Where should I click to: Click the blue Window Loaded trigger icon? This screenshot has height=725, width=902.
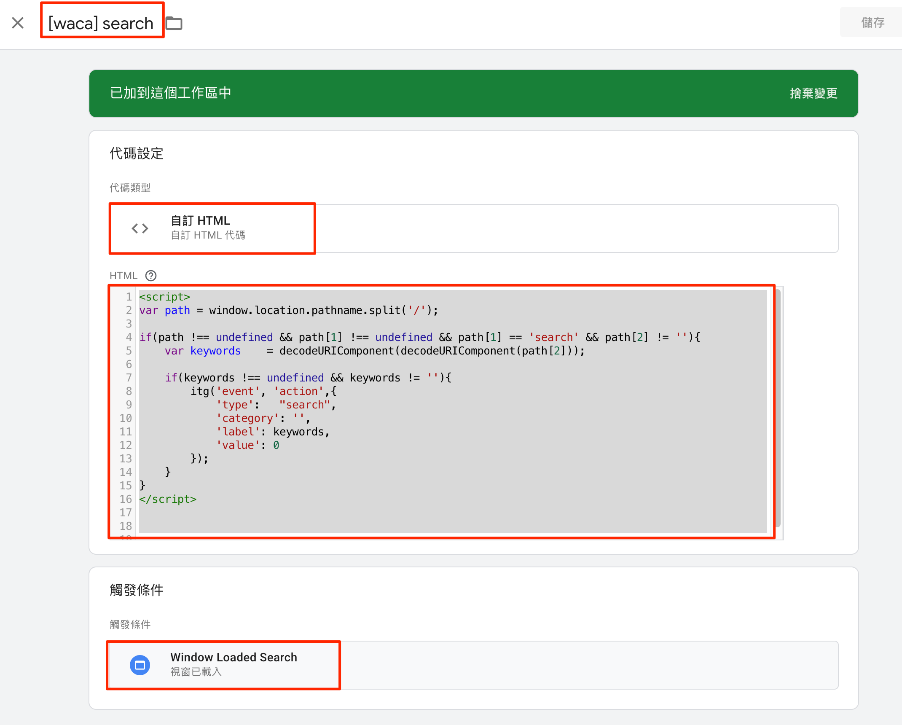pos(140,665)
